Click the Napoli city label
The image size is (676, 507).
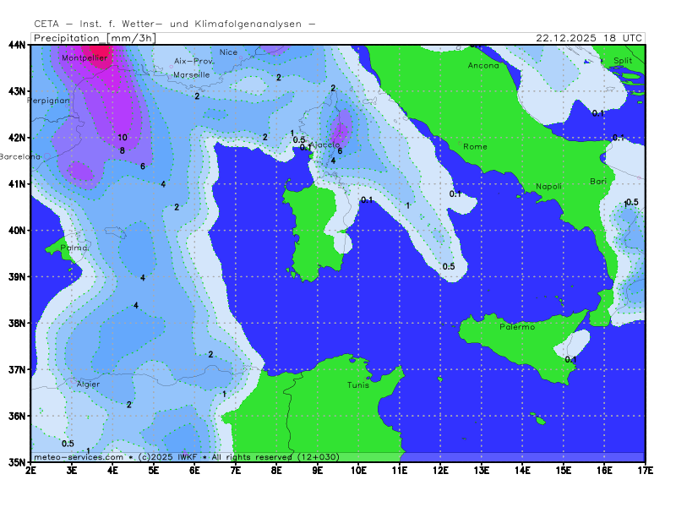tap(548, 187)
